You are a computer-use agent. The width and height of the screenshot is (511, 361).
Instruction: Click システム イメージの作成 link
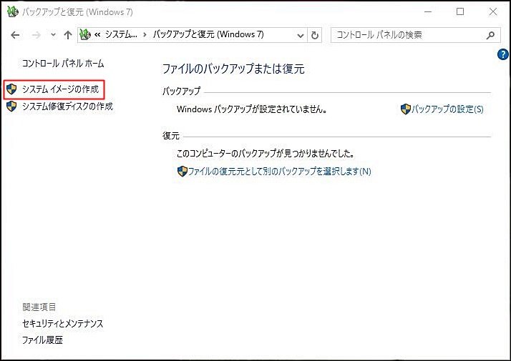pyautogui.click(x=60, y=89)
